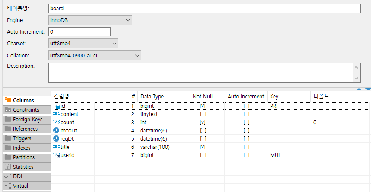Switch to the Constraints tab

point(27,110)
